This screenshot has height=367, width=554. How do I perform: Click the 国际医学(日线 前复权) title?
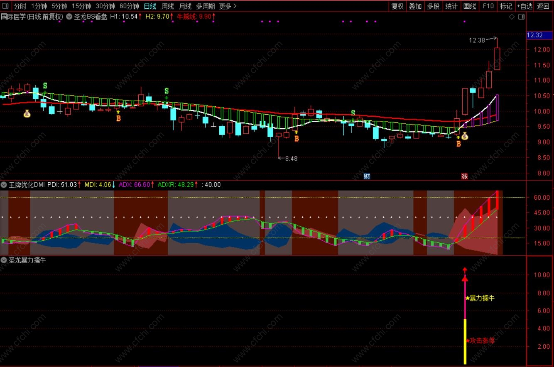[32, 17]
